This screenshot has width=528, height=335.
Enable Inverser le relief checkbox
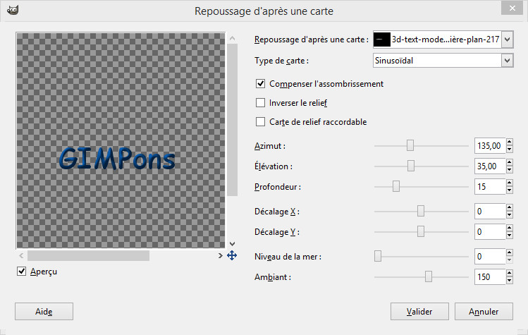click(260, 102)
